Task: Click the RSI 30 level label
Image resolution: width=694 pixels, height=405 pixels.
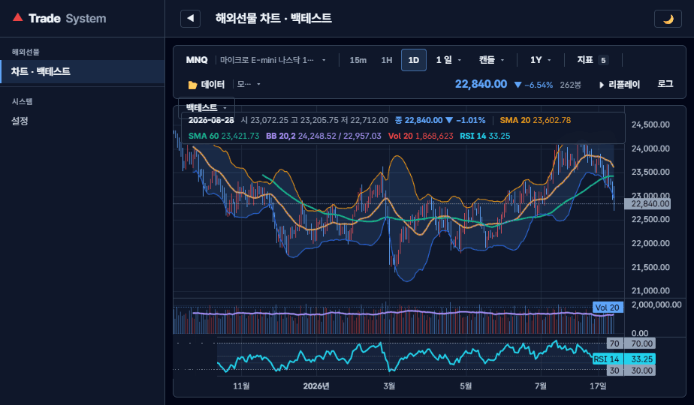Action: tap(614, 370)
